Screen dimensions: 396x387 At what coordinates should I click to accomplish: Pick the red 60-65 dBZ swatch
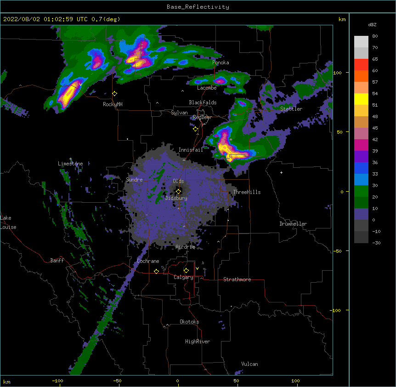pos(361,65)
